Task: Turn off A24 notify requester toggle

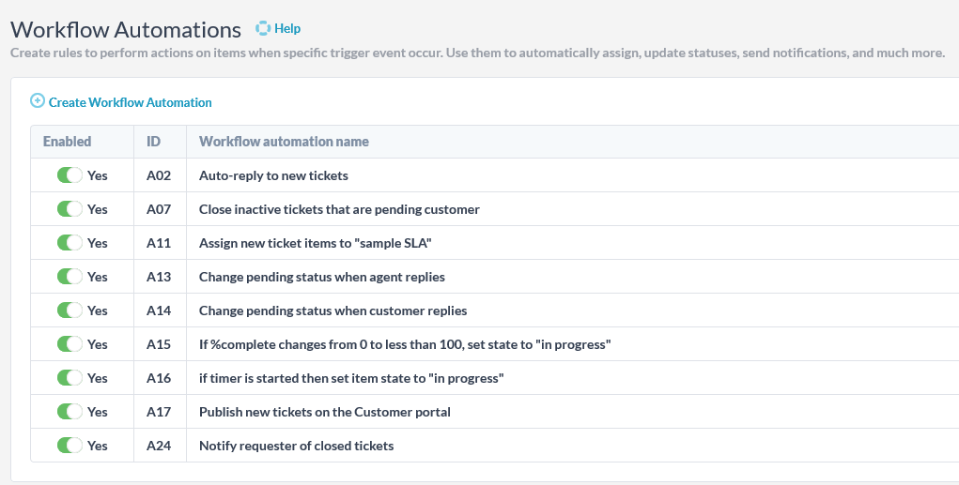Action: [70, 446]
